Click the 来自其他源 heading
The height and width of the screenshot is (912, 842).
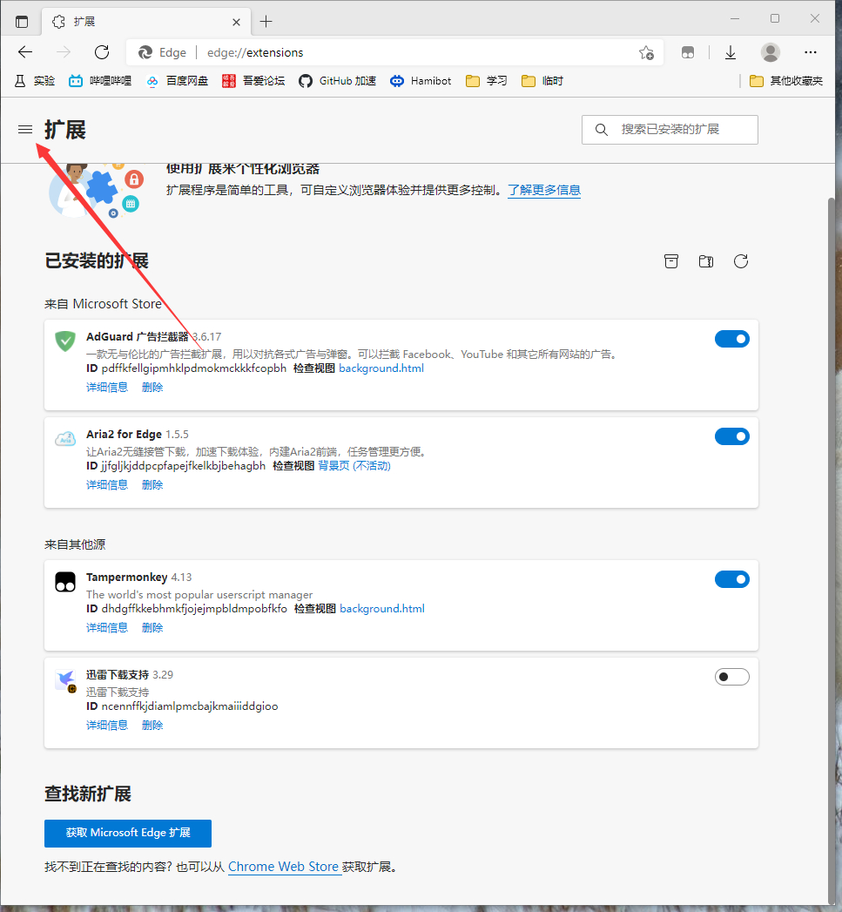(x=75, y=544)
